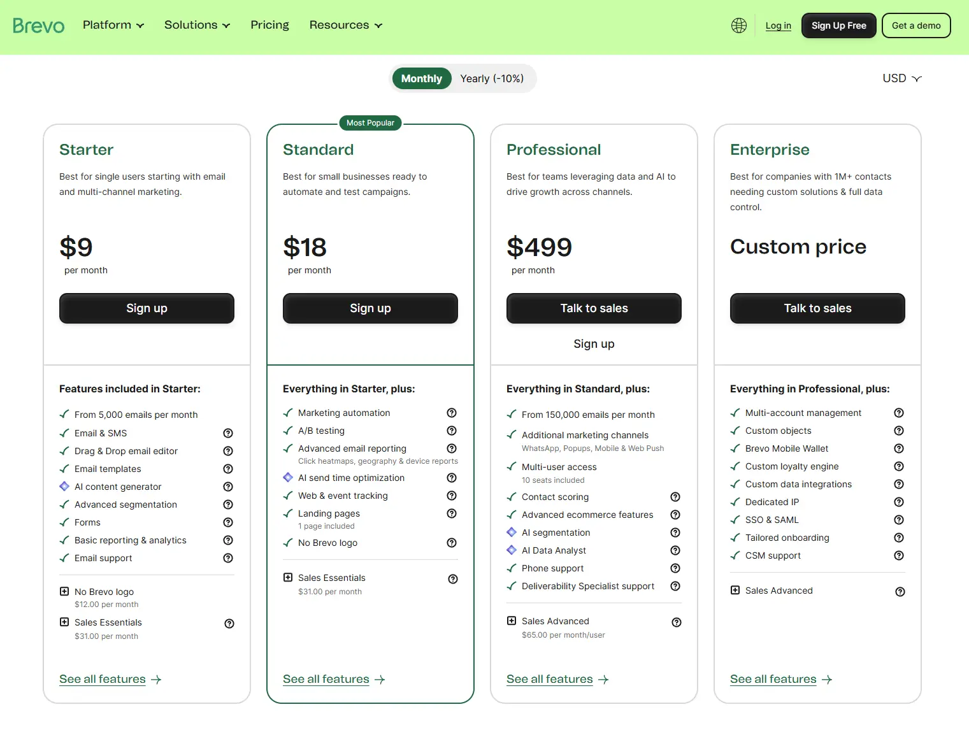Go to the Pricing page

click(269, 25)
